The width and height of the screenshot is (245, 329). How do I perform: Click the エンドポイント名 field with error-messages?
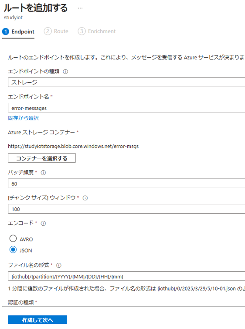126,108
